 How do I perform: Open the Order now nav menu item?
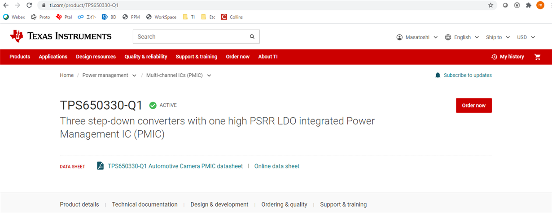tap(238, 57)
